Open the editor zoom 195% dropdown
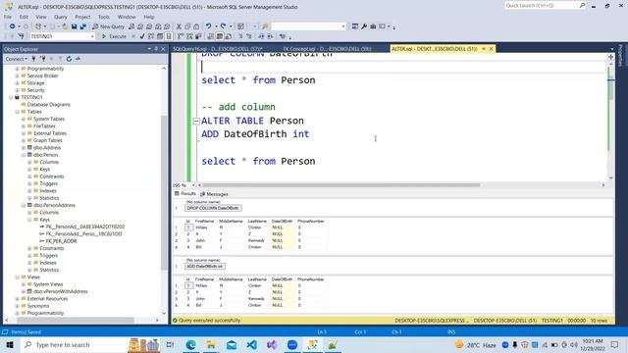Viewport: 628px width, 353px height. 193,185
